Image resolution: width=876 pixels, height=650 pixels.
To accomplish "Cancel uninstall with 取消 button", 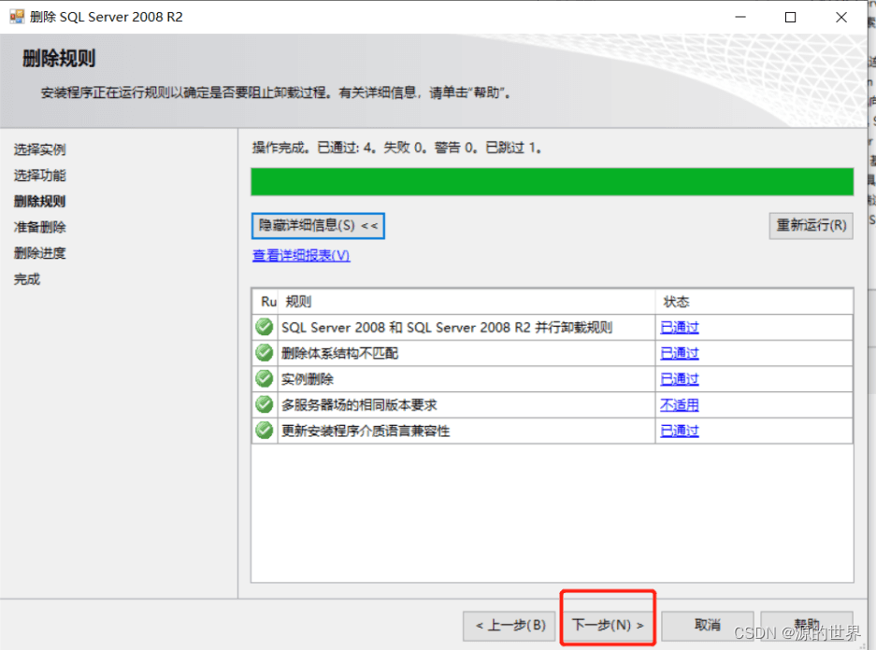I will click(708, 626).
